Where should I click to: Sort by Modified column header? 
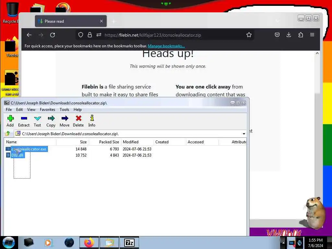click(137, 142)
